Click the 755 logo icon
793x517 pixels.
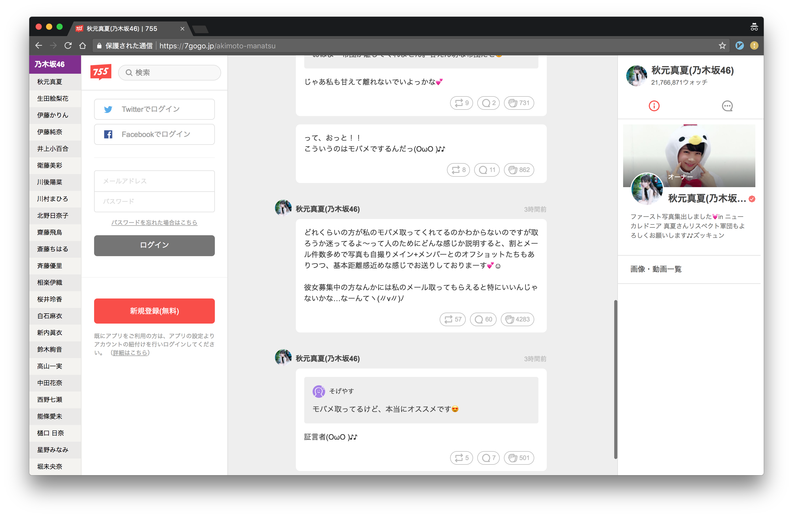click(x=101, y=72)
